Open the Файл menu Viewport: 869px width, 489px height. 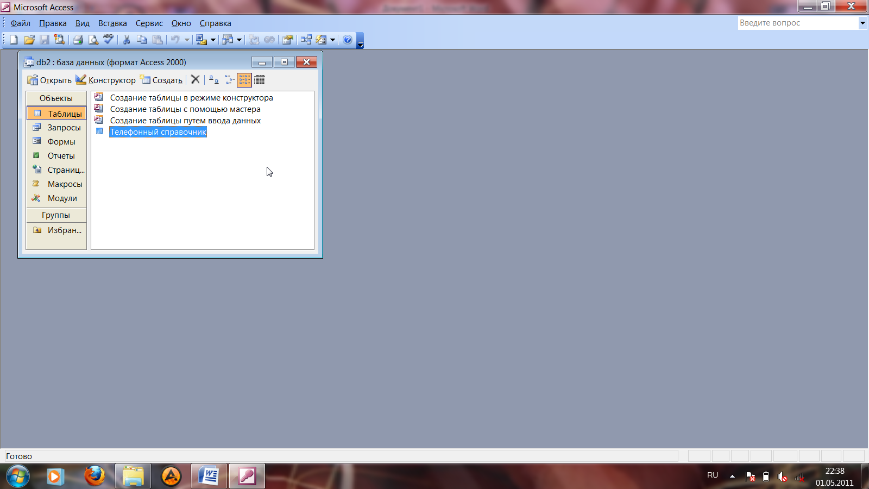[21, 23]
